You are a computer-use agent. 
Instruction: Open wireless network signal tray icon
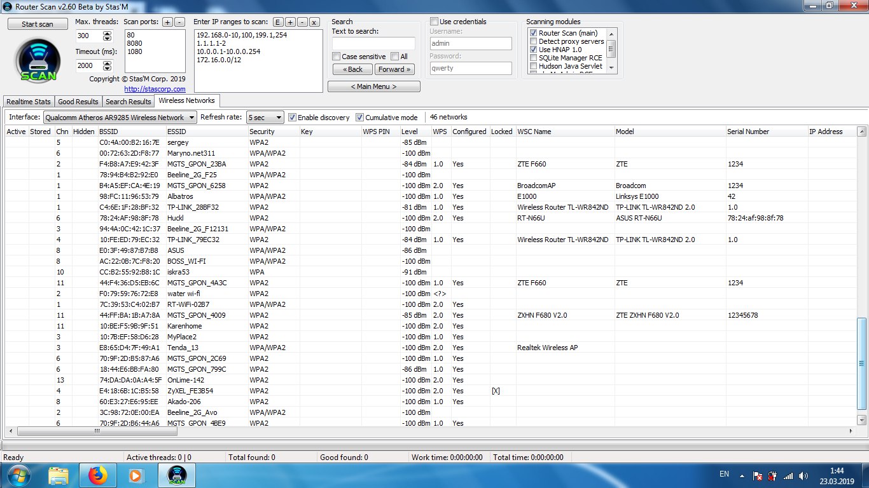pyautogui.click(x=788, y=475)
